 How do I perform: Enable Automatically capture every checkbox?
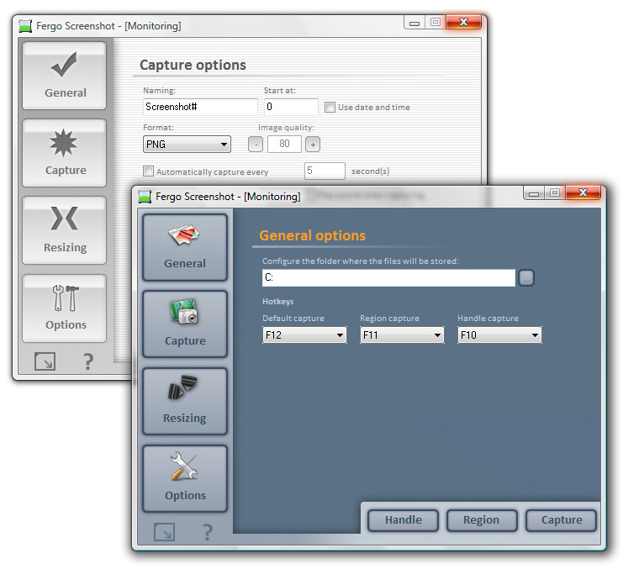coord(148,171)
